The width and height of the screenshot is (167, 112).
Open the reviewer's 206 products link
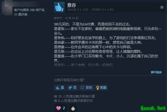(29, 10)
